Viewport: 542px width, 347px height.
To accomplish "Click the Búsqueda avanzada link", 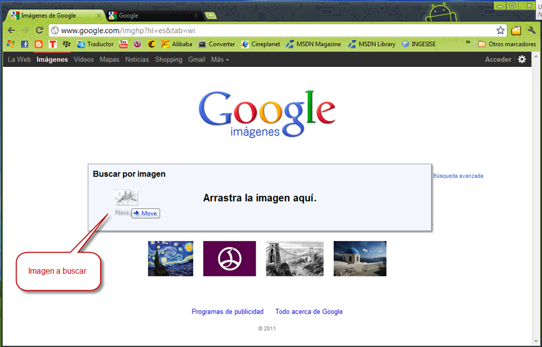I will click(458, 176).
